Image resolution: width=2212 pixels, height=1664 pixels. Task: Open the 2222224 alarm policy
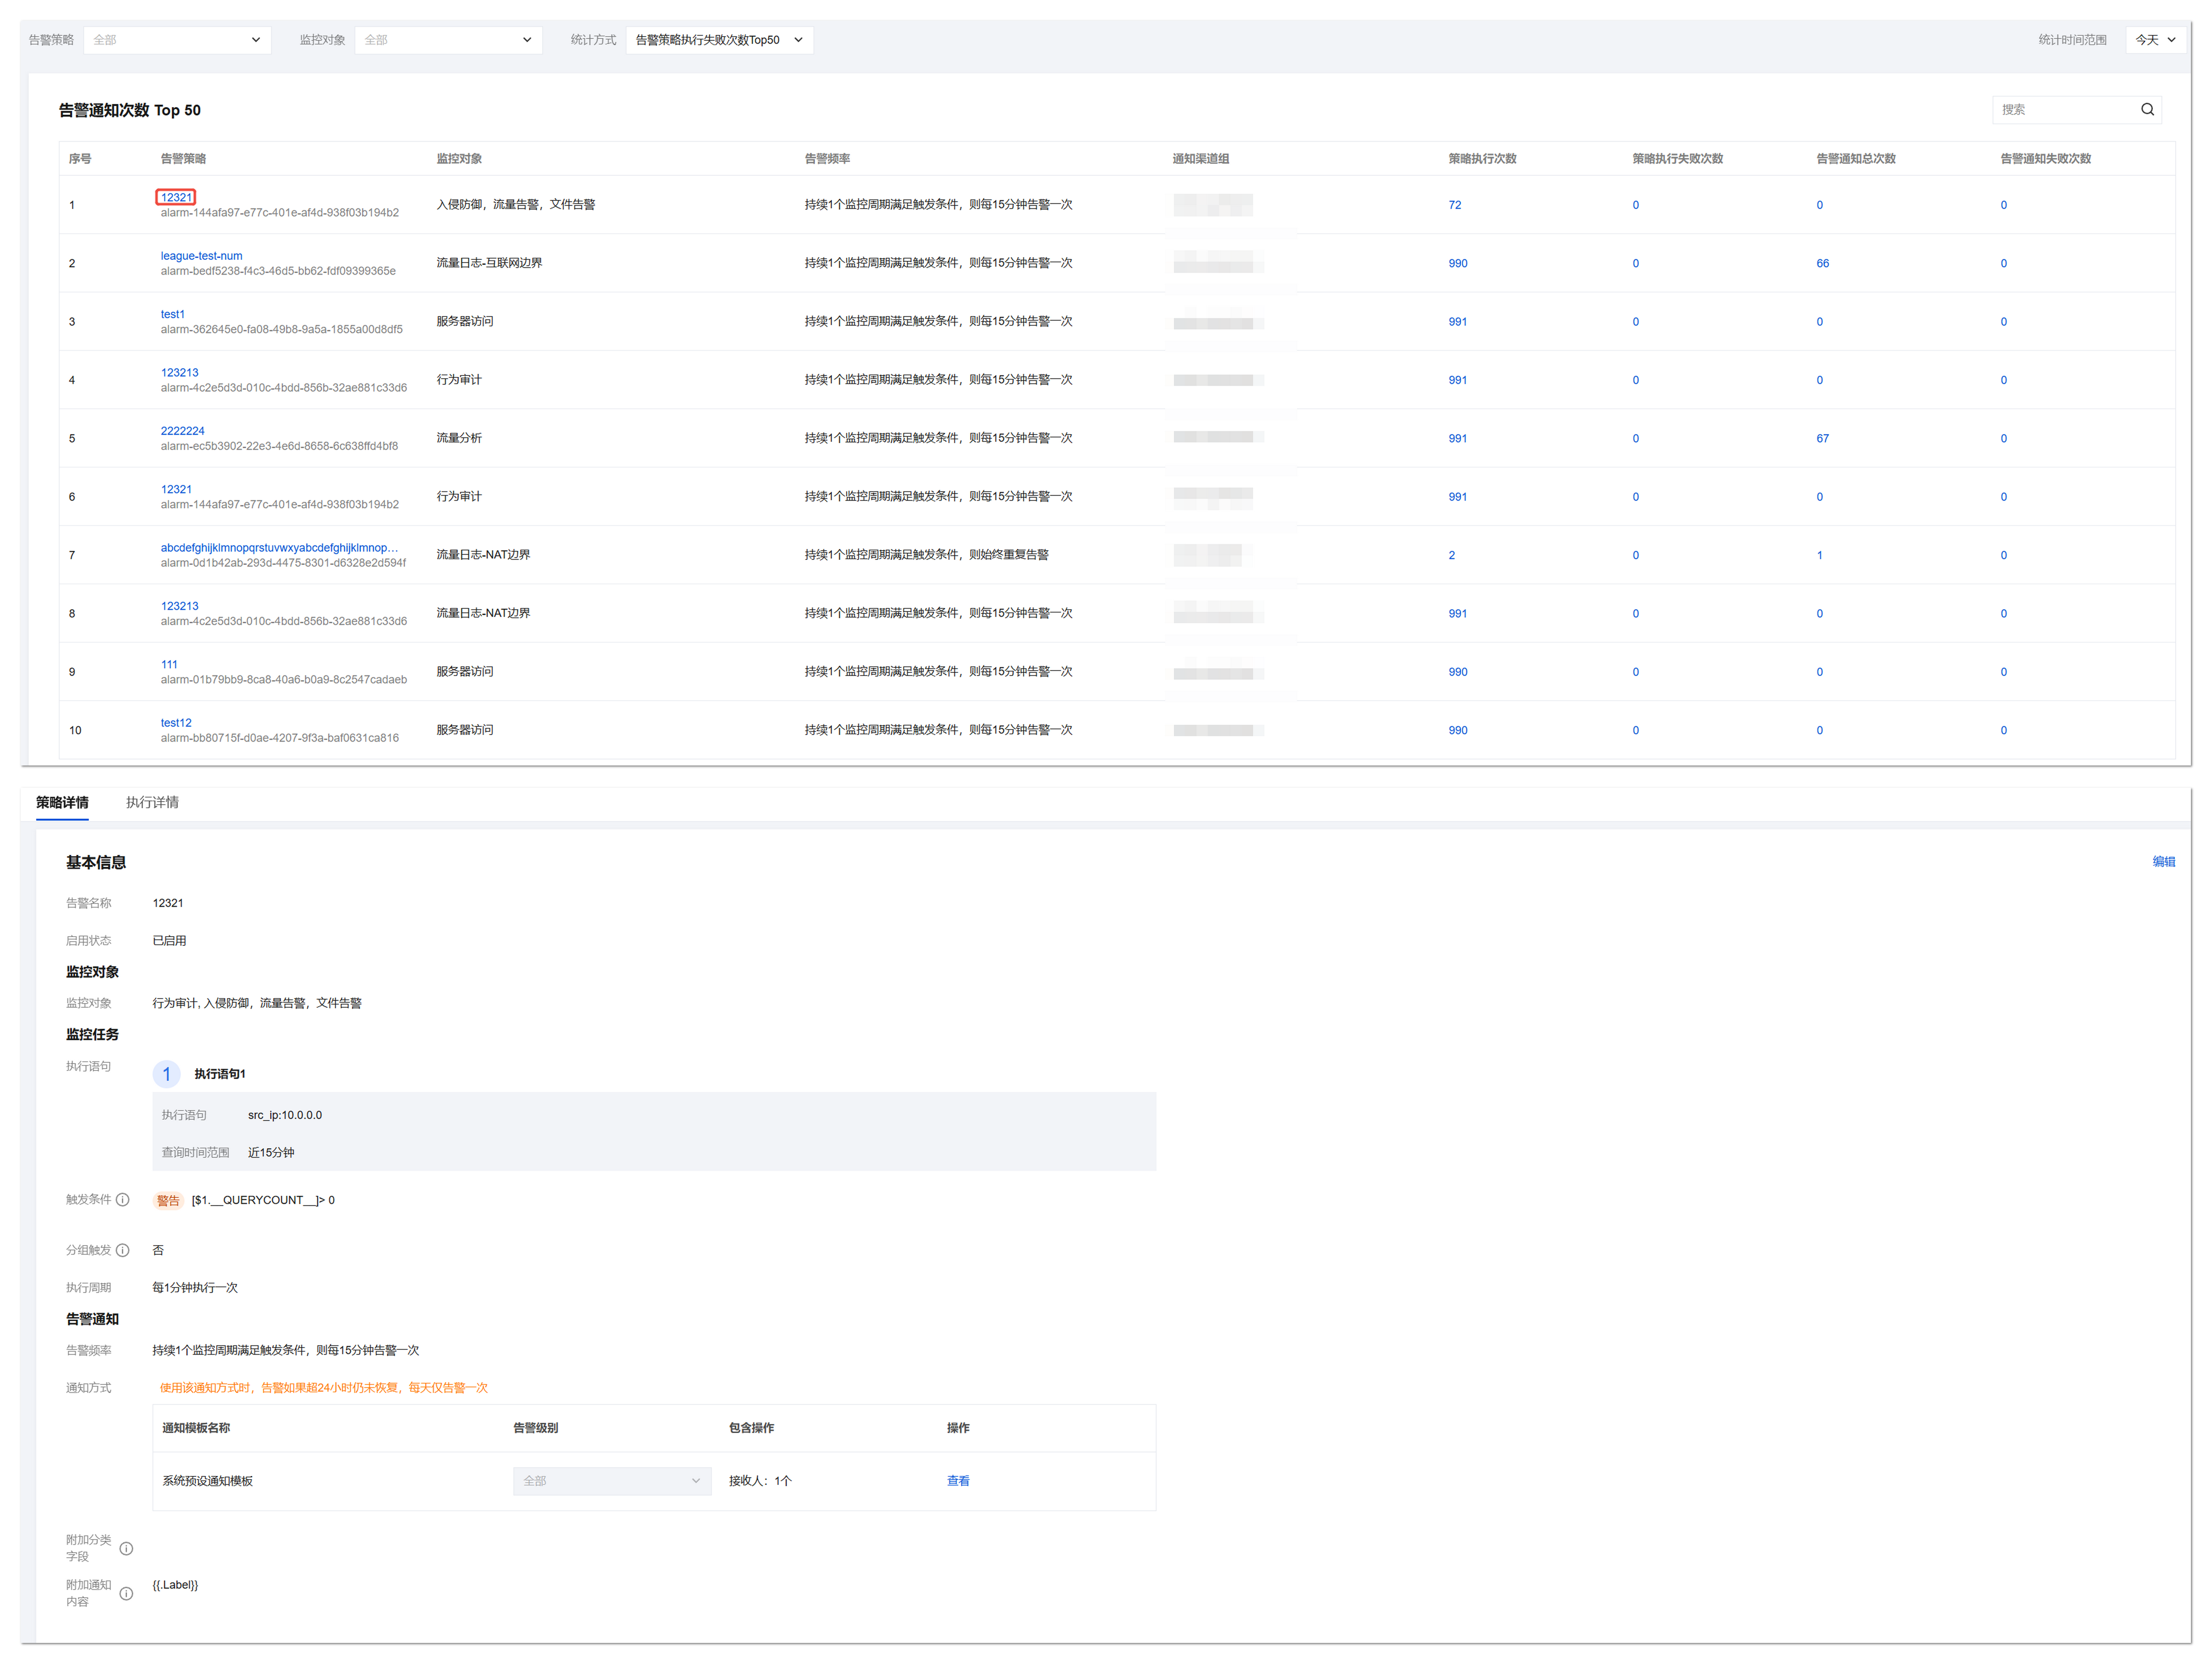point(182,431)
